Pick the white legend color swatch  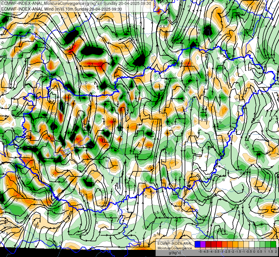(x=252, y=244)
